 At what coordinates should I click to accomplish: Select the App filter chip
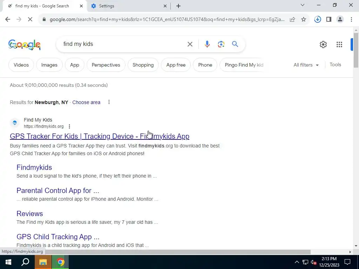pyautogui.click(x=75, y=65)
